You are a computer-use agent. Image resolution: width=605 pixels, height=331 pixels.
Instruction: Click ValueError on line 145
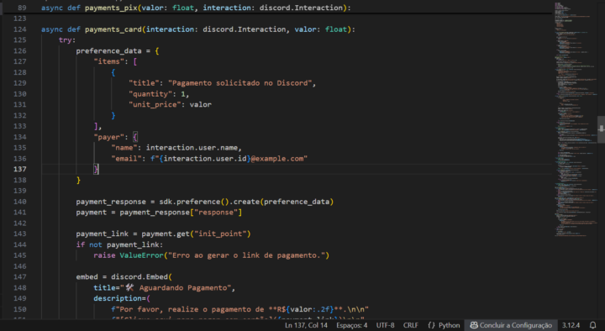(x=141, y=255)
